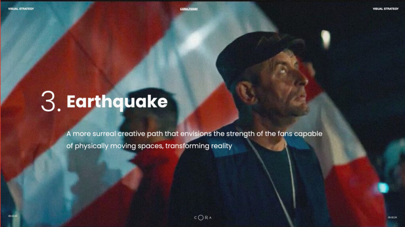Click the 26.02.24 date in bottom-right corner
The width and height of the screenshot is (405, 227).
click(x=392, y=218)
